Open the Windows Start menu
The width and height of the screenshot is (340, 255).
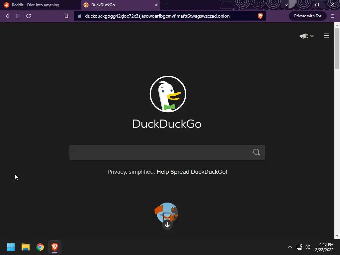pos(11,247)
